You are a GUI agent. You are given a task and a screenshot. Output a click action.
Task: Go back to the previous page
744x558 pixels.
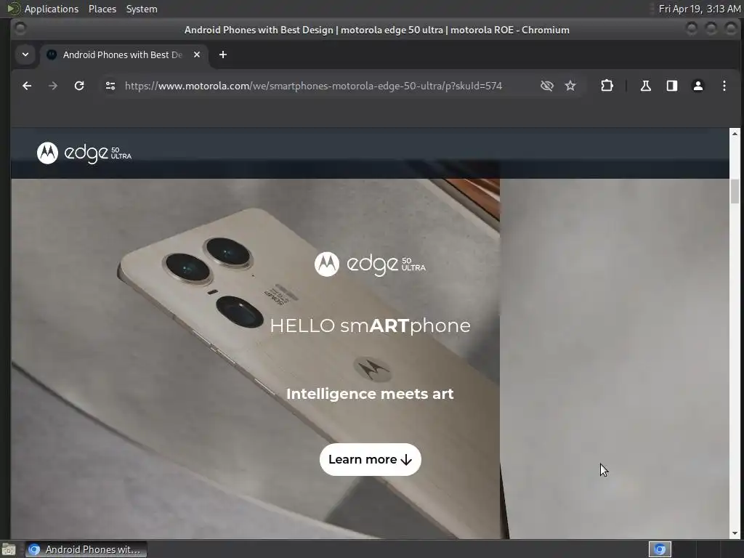[x=27, y=86]
